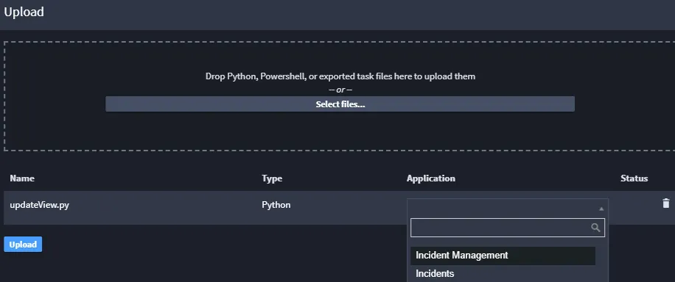Click the Upload page title

click(x=24, y=12)
